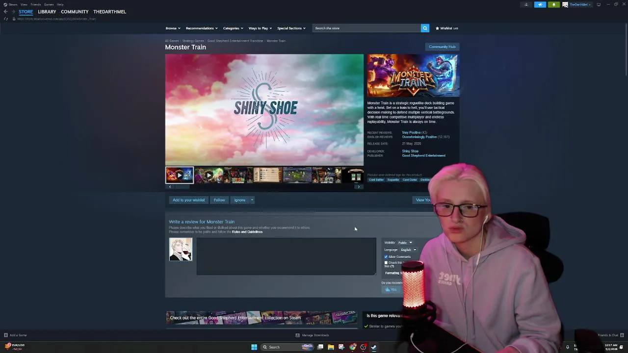Open the Windows Start menu
628x353 pixels.
[254, 347]
